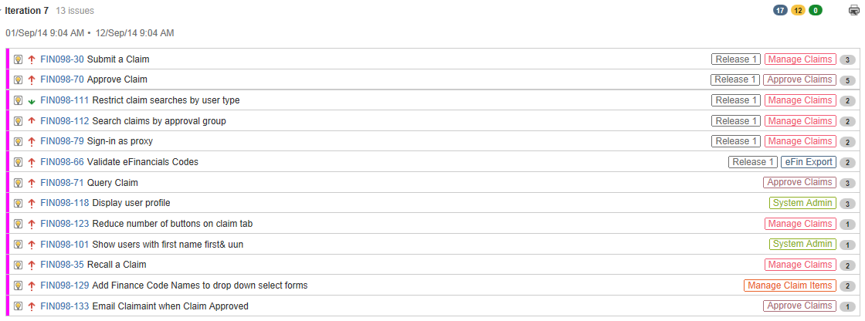Click the story icon on FIN098-35 Recall a Claim

19,265
